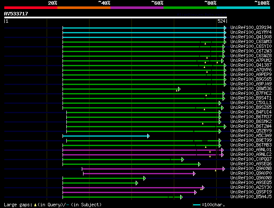The width and height of the screenshot is (274, 208).
Task: Click the UniRef100_C5XLL1 label
Action: click(x=251, y=103)
